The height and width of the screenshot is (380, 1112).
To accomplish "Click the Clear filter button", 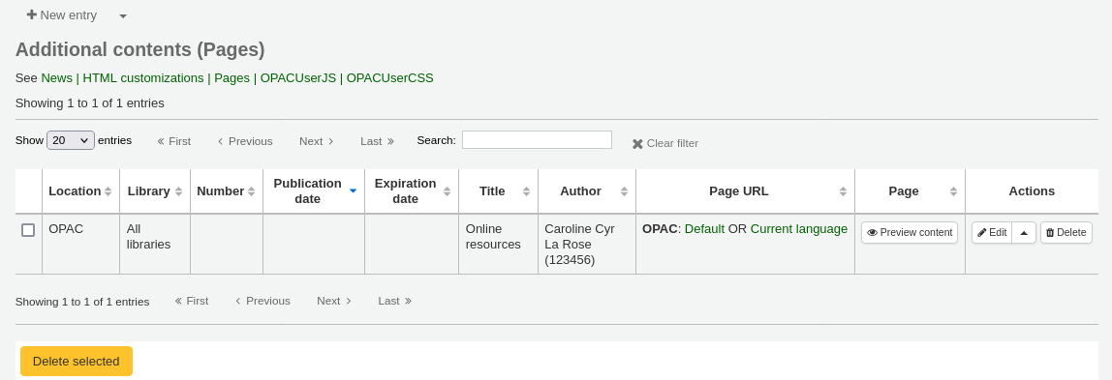I will [665, 143].
